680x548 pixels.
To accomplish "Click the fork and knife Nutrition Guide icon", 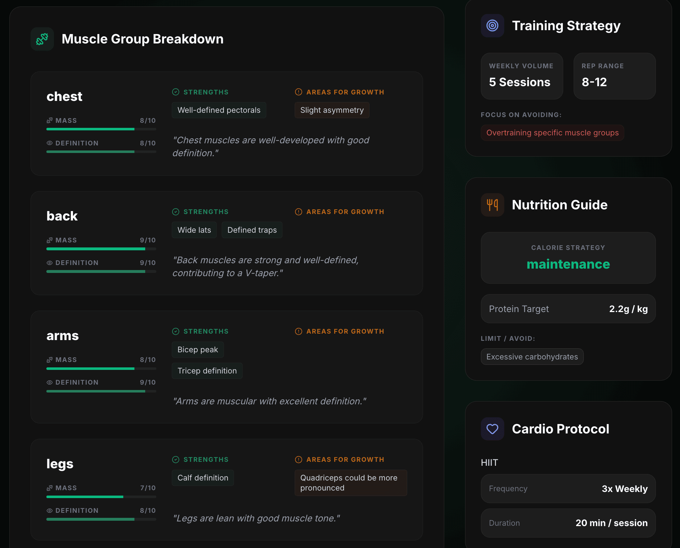I will 492,205.
